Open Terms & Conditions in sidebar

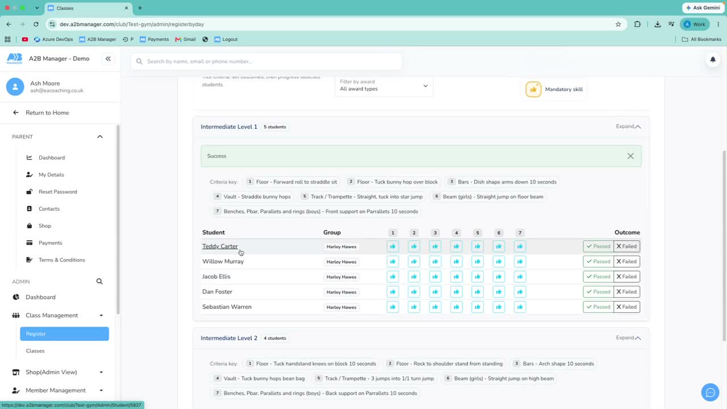click(61, 260)
